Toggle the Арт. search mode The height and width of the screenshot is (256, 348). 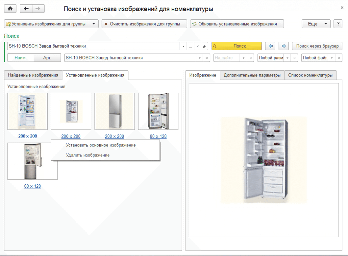click(x=47, y=58)
